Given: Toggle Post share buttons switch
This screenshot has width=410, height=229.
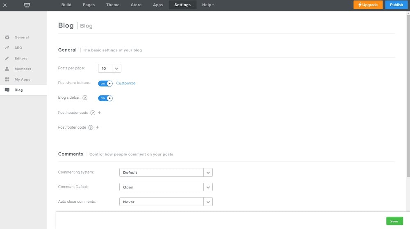Looking at the screenshot, I should [x=105, y=84].
